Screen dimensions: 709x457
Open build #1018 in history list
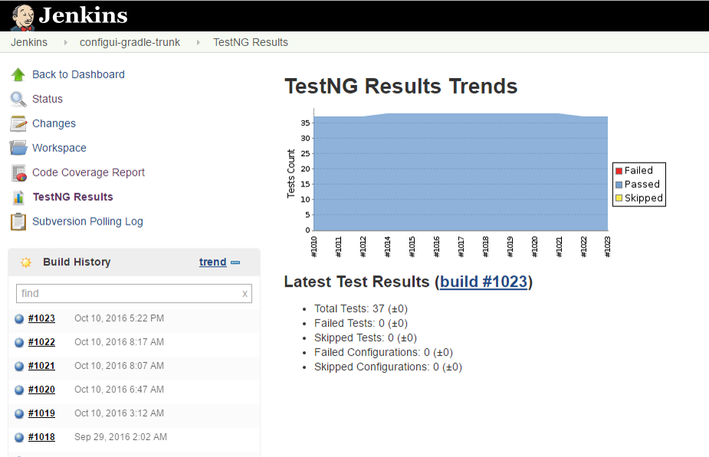pos(41,437)
